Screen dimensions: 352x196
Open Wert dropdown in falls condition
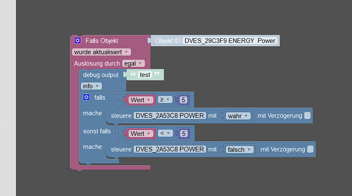point(141,100)
